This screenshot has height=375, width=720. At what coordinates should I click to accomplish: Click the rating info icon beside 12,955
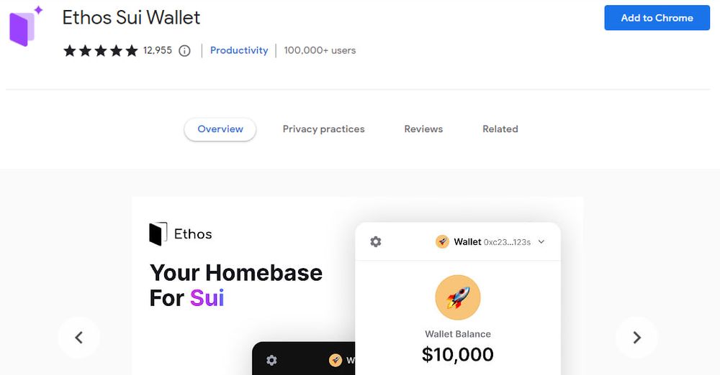click(184, 51)
